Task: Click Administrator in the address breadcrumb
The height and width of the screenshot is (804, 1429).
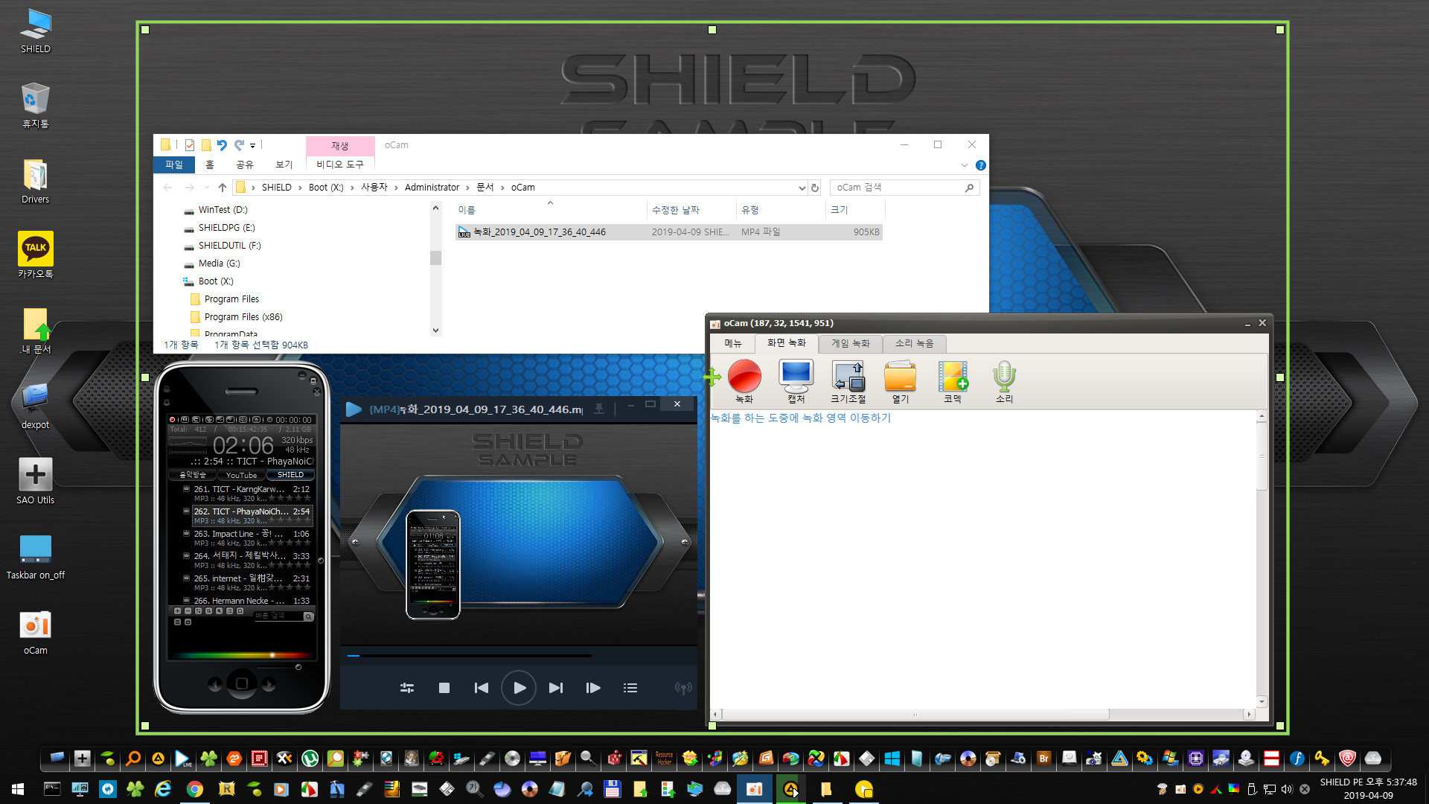Action: pos(432,188)
